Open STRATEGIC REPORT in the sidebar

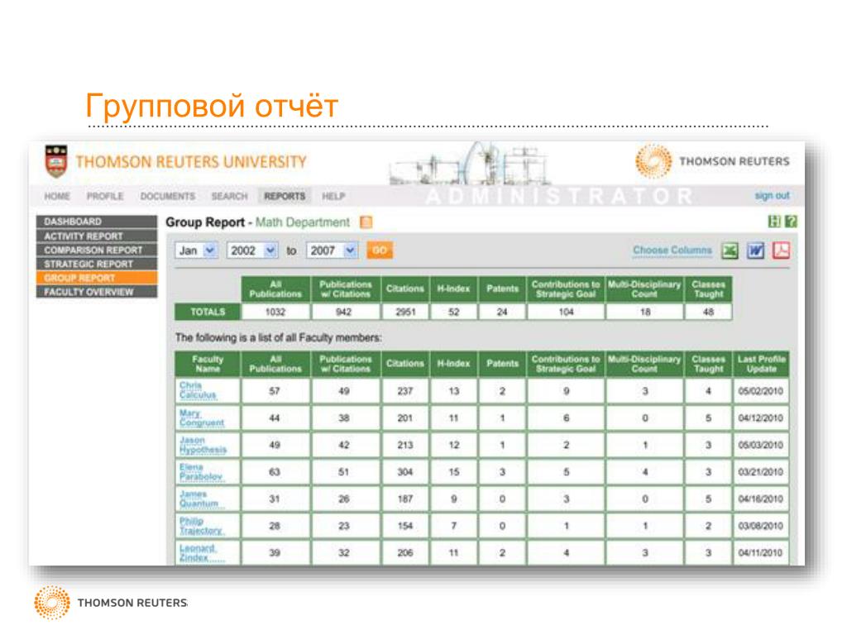(x=97, y=264)
